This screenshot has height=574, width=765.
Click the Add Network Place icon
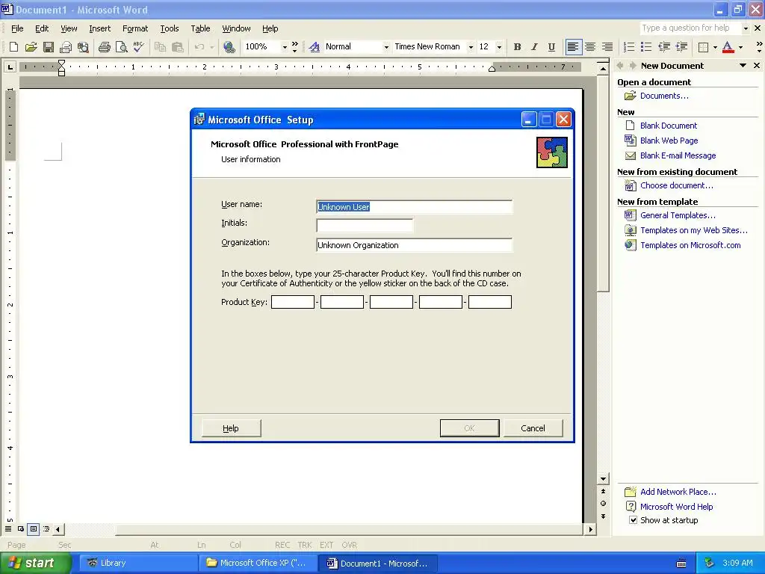pyautogui.click(x=631, y=492)
